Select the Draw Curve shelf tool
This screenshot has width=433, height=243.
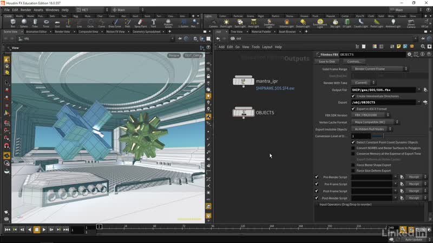pos(115,23)
